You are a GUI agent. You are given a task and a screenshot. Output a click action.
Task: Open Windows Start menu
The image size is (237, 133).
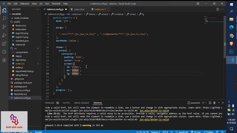tap(231, 4)
